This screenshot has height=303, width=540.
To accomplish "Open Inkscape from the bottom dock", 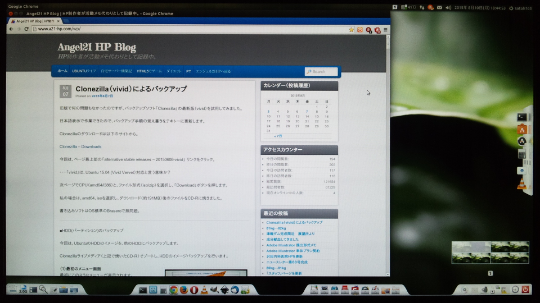I will point(224,290).
